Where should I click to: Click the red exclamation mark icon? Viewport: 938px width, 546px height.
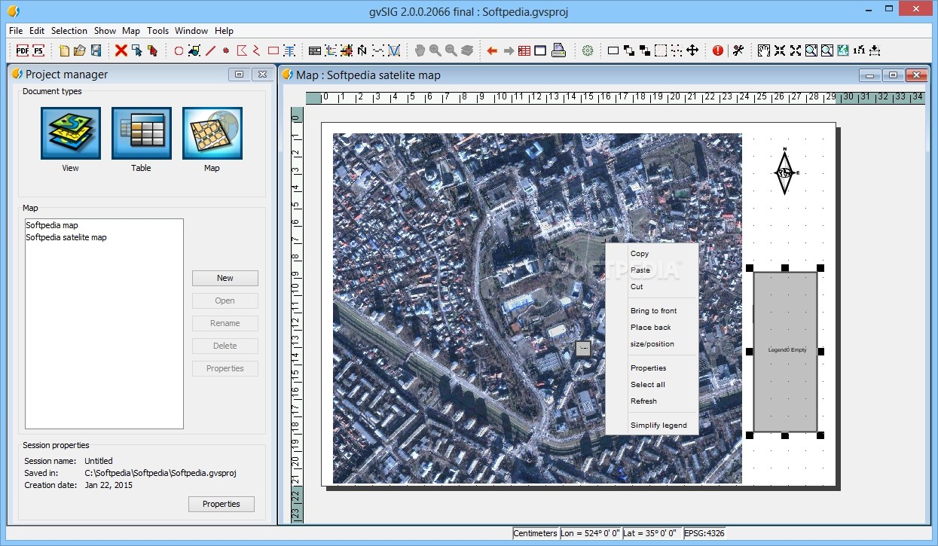pos(717,50)
